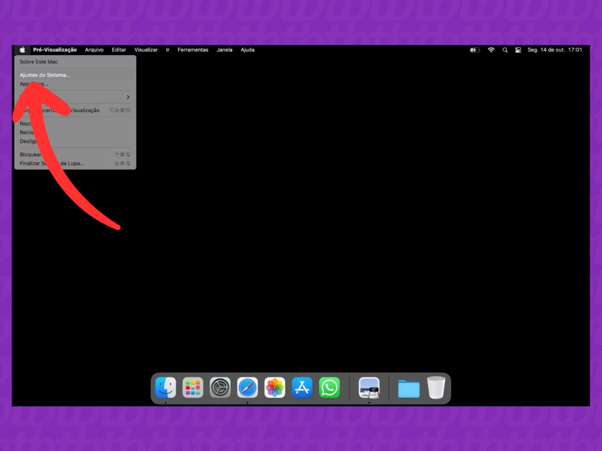
Task: Launch WhatsApp from the dock
Action: point(329,387)
